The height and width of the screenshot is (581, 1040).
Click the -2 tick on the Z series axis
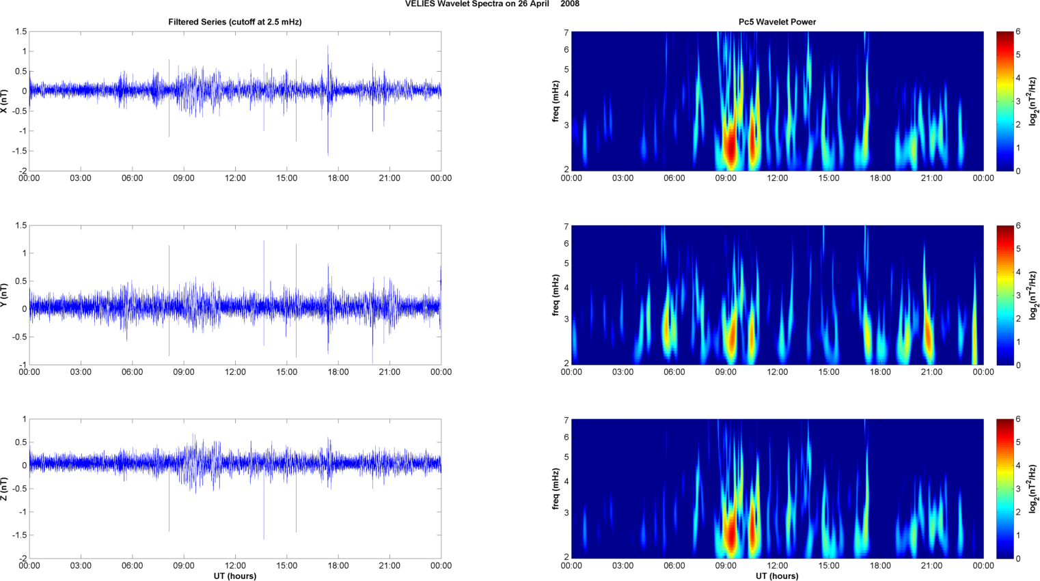coord(22,558)
